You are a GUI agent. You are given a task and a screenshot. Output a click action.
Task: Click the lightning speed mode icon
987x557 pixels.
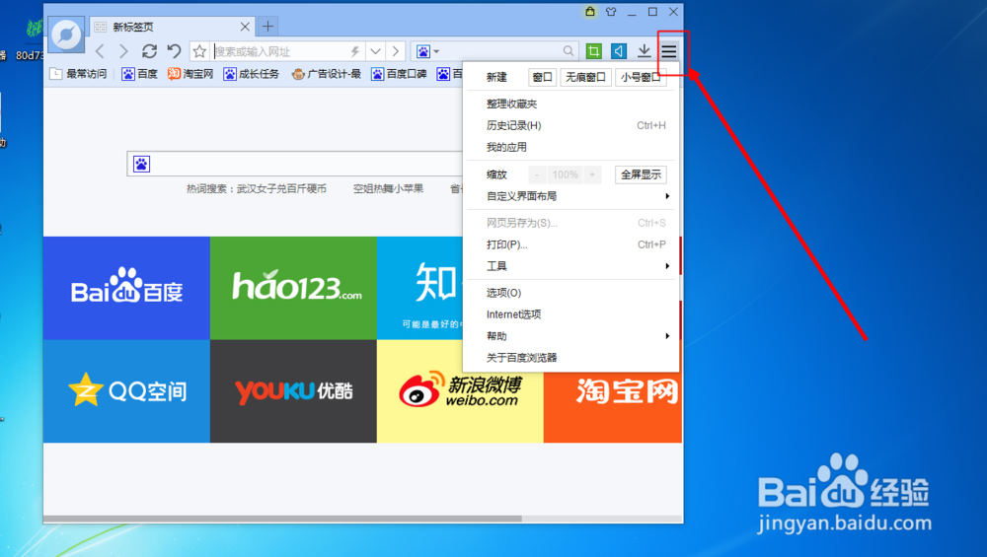[355, 51]
